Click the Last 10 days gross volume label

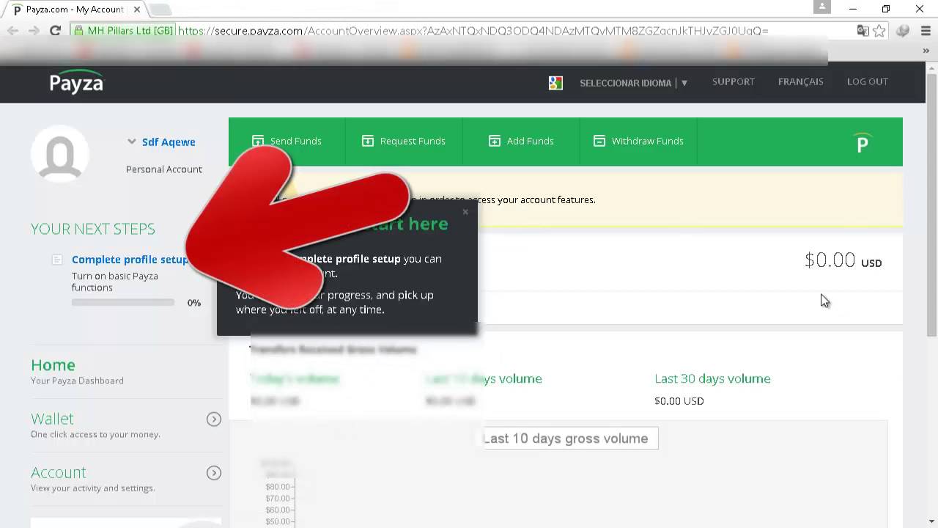[566, 439]
